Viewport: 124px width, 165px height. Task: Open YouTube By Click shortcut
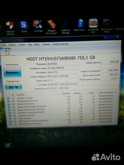93,26
